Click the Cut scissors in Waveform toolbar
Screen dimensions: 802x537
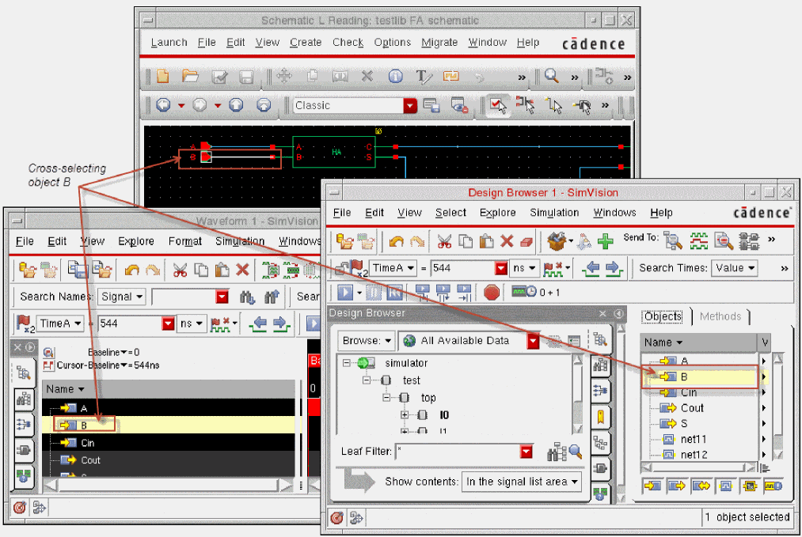(180, 270)
